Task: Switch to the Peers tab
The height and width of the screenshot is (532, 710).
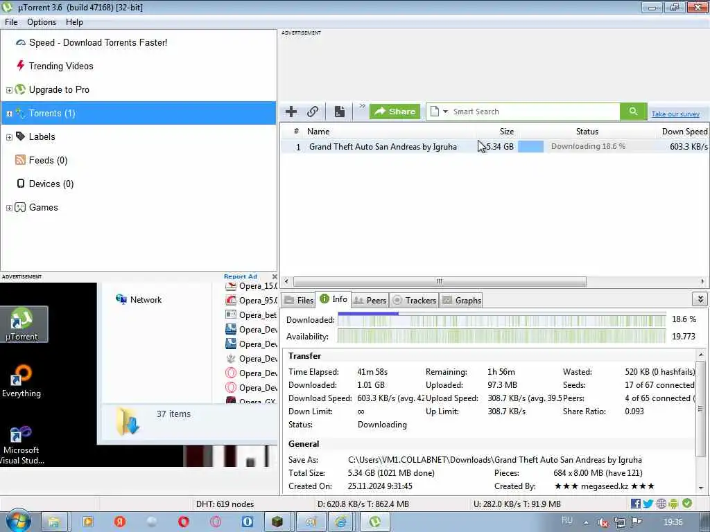Action: (x=370, y=301)
